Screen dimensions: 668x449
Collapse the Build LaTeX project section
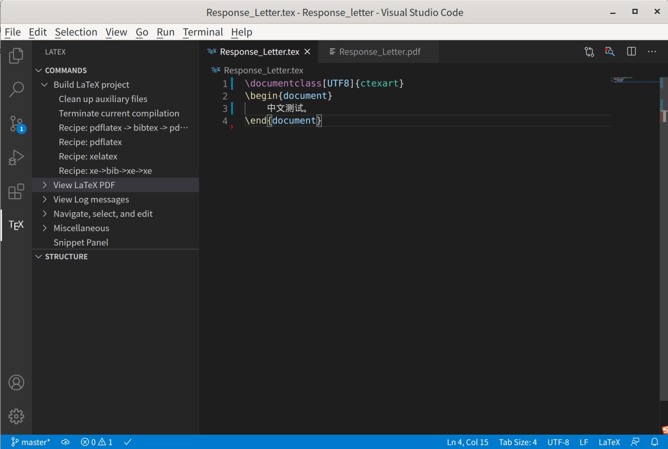pos(45,84)
